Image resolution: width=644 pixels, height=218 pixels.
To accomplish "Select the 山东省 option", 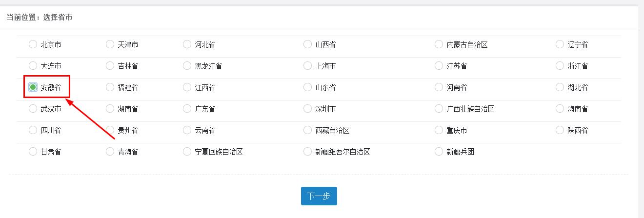I will [x=307, y=87].
